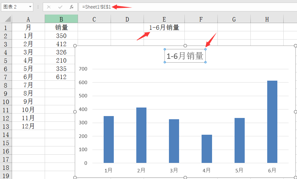
Task: Open the insert function fx icon
Action: (x=71, y=7)
